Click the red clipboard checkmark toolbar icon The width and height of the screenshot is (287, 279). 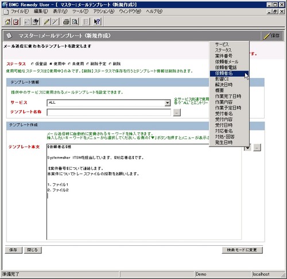click(x=16, y=22)
